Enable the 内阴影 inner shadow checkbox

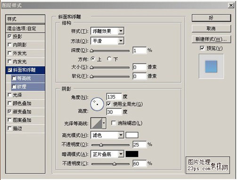[x=9, y=45]
